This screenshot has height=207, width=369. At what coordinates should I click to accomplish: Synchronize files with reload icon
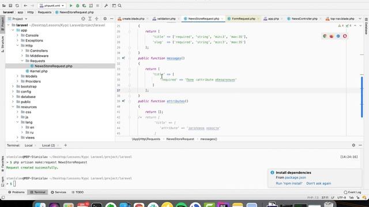coord(17,6)
